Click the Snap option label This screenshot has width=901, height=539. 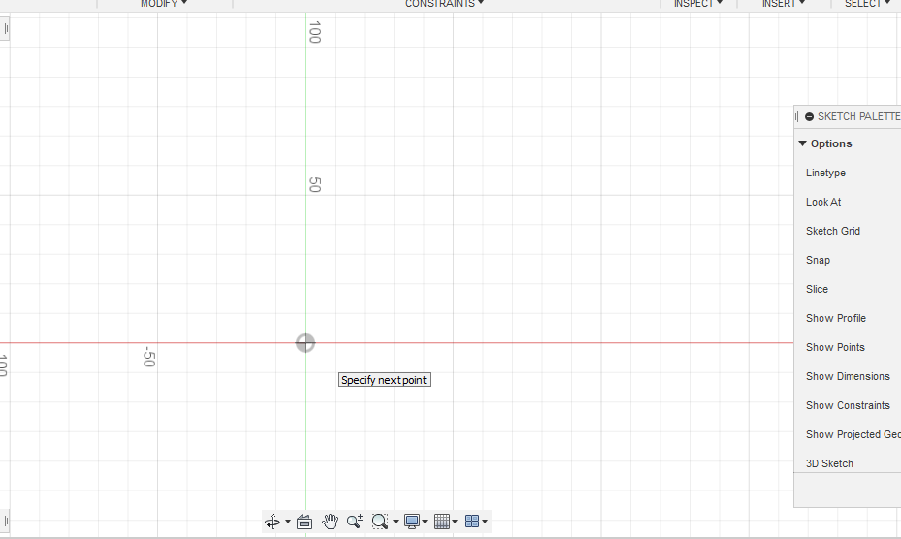click(818, 261)
